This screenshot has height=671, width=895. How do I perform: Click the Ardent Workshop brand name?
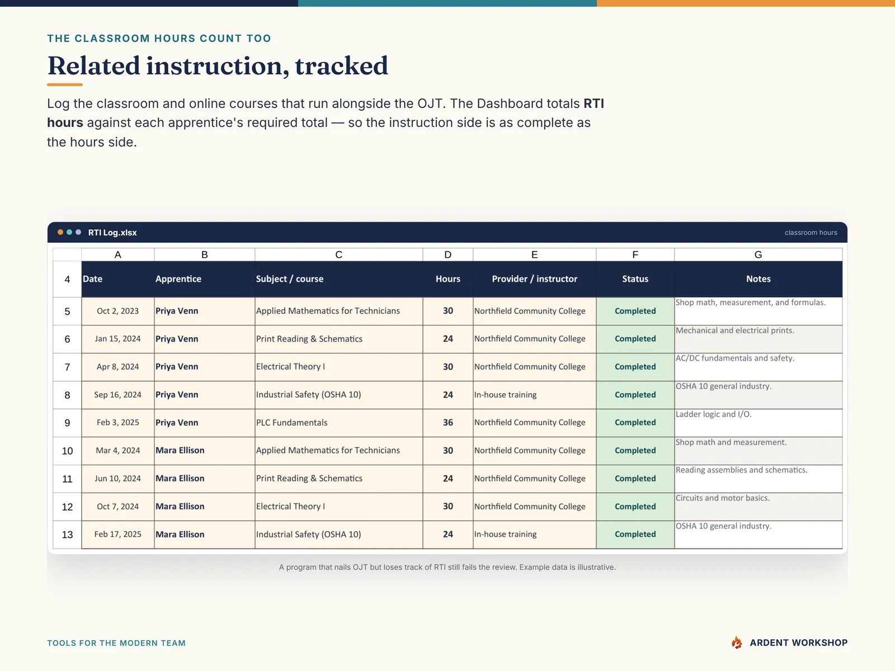pyautogui.click(x=799, y=642)
